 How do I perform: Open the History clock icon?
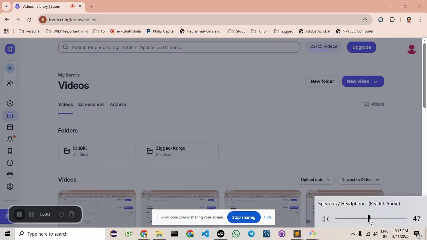[x=10, y=163]
